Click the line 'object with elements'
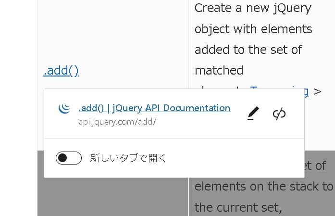335x216 pixels. (253, 29)
